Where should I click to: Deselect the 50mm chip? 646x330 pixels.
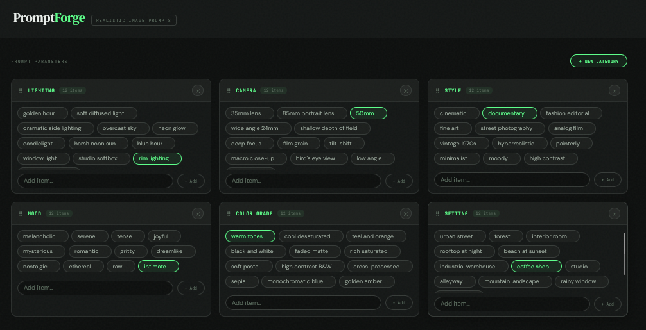[369, 113]
